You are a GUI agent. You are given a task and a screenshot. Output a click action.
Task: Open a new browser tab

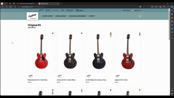tap(61, 4)
